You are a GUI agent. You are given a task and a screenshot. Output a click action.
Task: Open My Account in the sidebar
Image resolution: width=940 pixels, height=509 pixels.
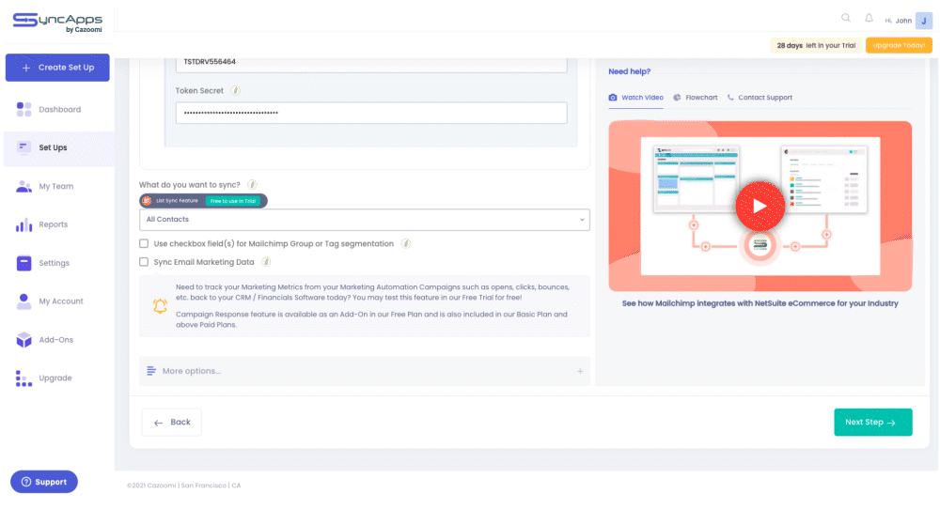coord(58,301)
